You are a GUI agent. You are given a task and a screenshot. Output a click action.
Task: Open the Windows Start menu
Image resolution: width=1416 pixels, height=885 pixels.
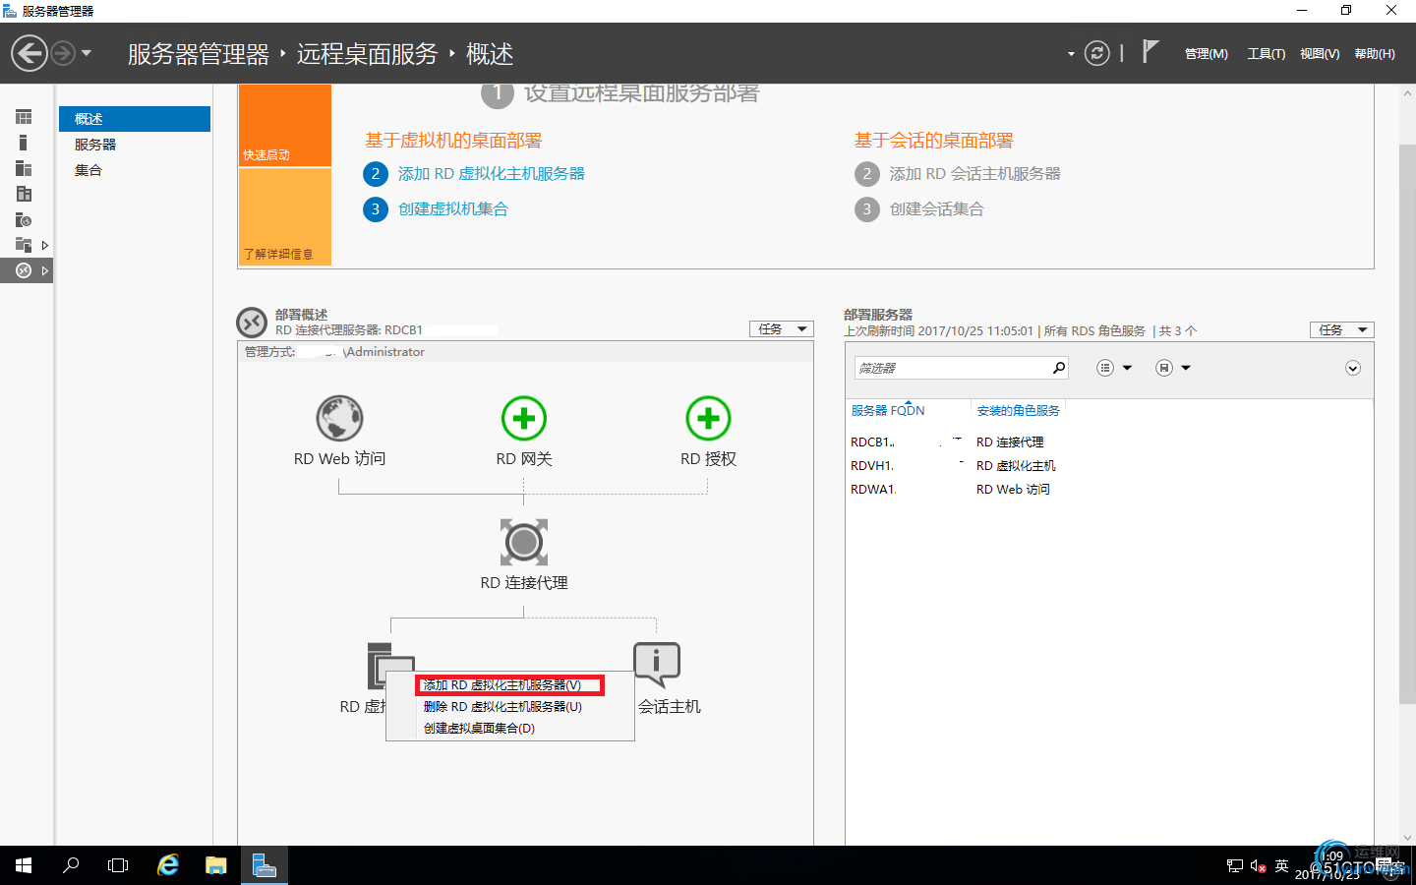[x=24, y=865]
